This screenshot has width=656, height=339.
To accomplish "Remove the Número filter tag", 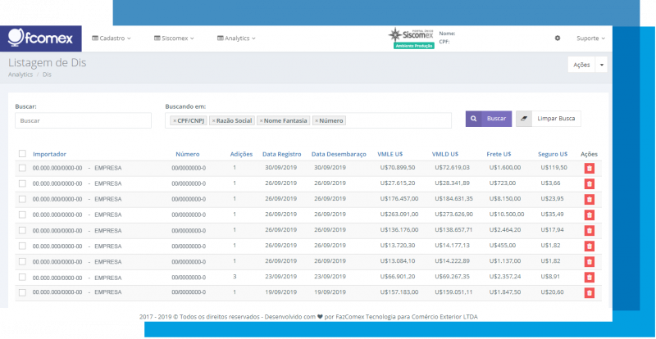I will (x=317, y=121).
